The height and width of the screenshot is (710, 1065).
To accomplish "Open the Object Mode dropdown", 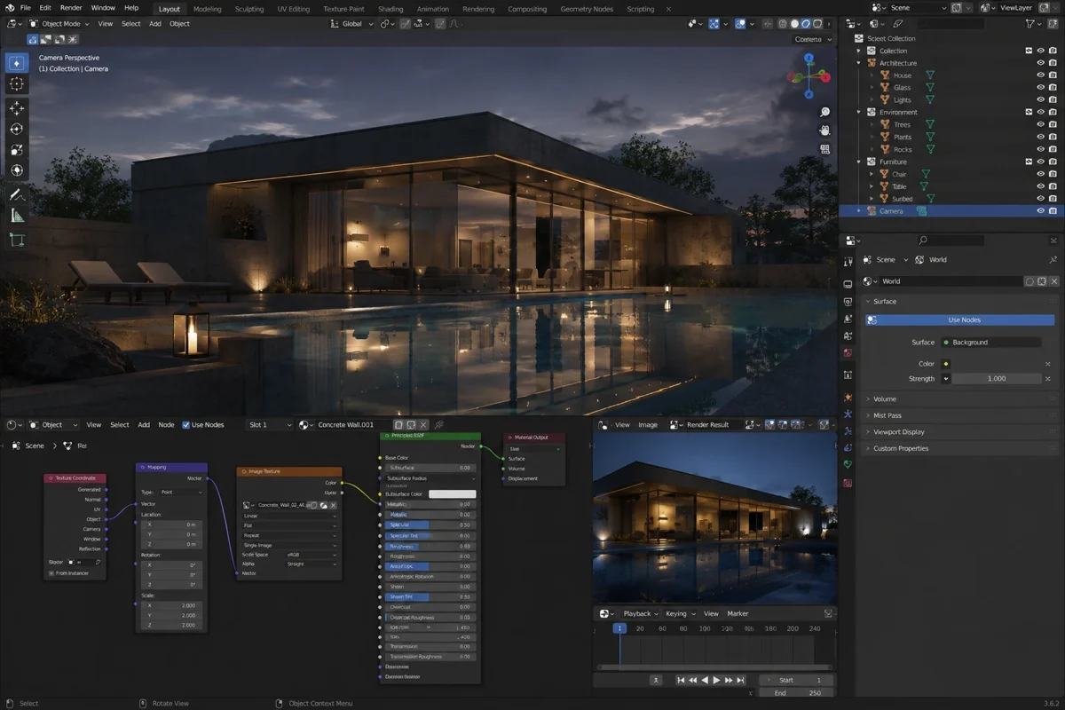I will pyautogui.click(x=59, y=24).
